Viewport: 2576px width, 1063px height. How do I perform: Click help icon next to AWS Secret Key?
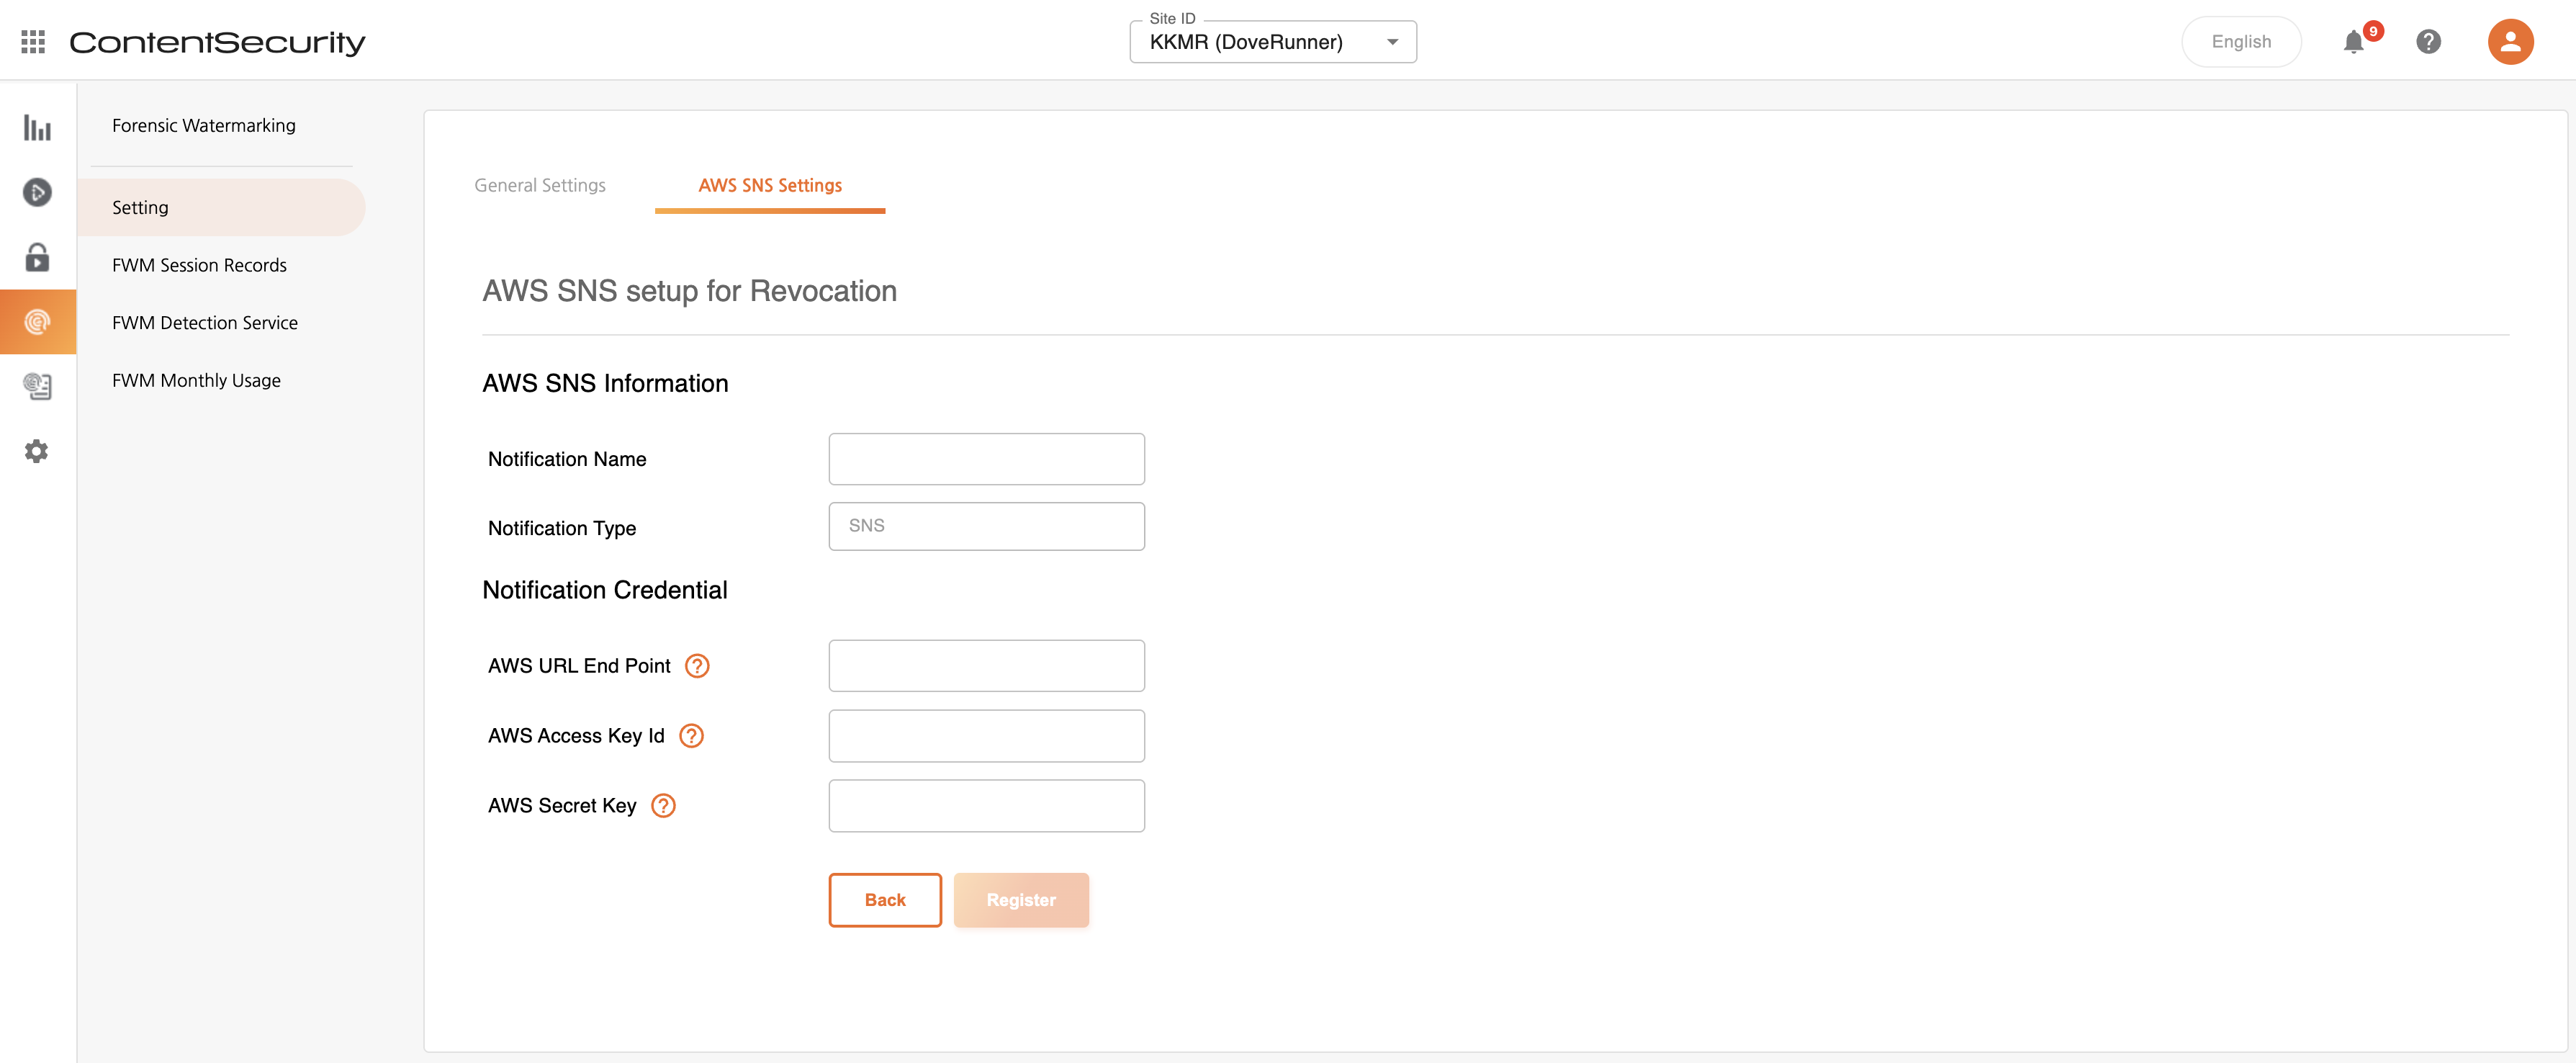point(663,806)
